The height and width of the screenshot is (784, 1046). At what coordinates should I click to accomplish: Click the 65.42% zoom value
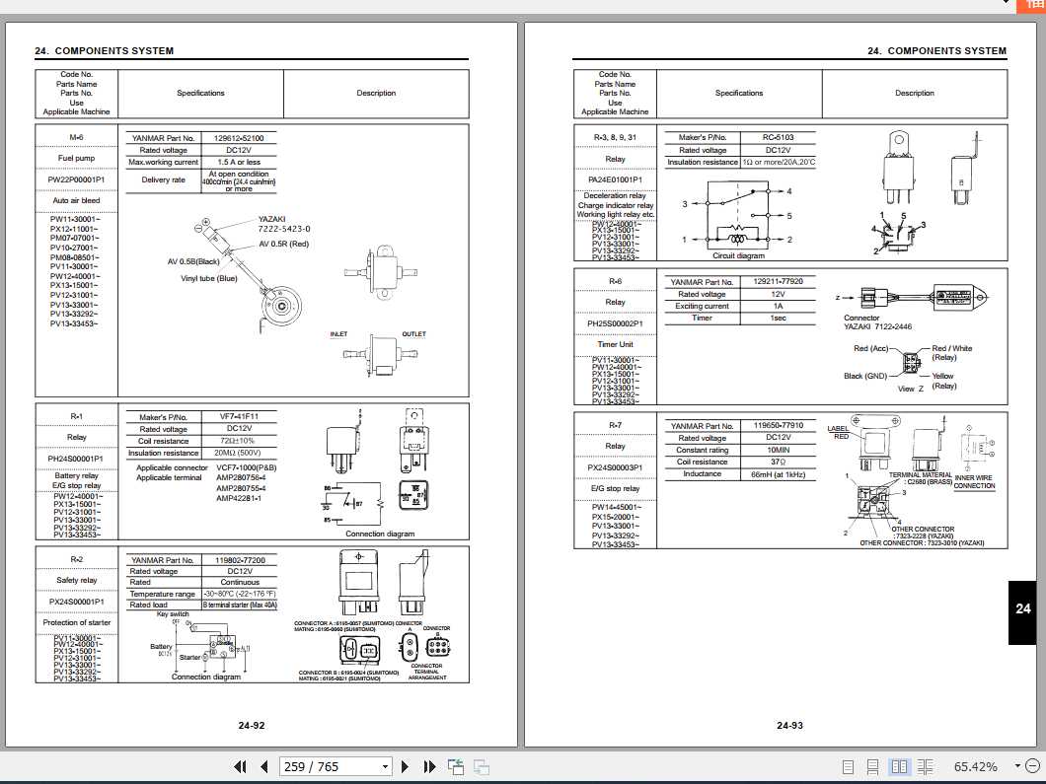tap(975, 766)
